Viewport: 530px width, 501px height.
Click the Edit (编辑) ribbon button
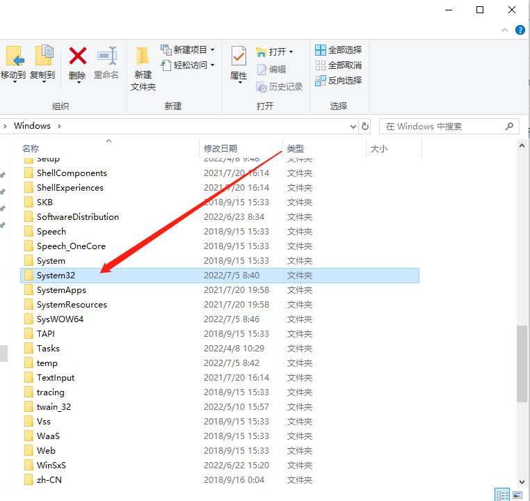[x=272, y=70]
